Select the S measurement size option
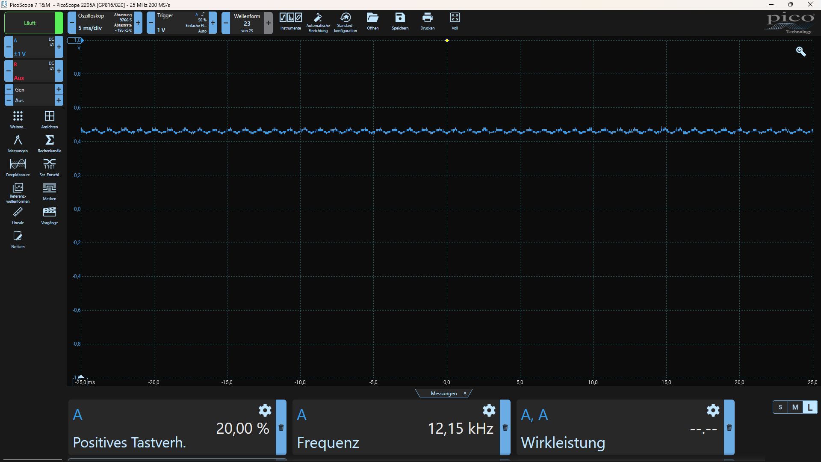The width and height of the screenshot is (821, 462). click(x=780, y=407)
